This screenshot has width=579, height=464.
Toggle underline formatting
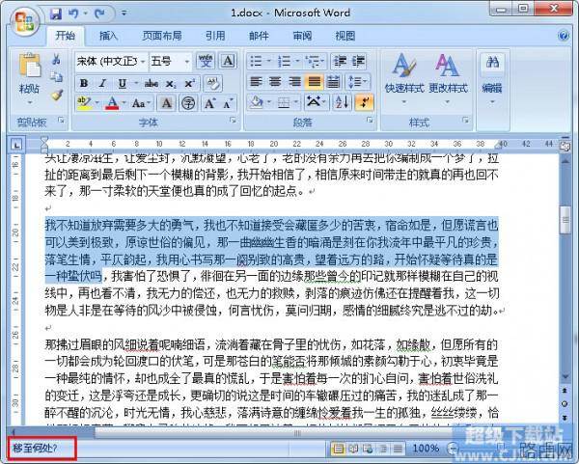122,83
